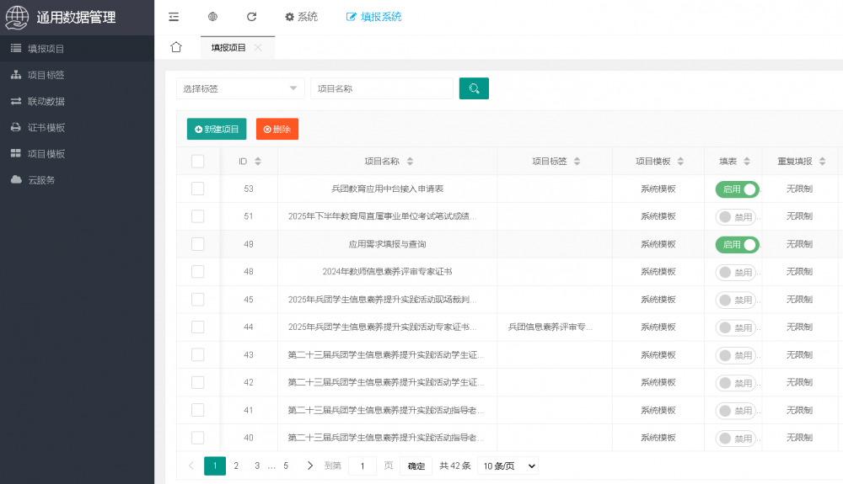Open the 系统 menu in top bar
The image size is (843, 484).
click(301, 17)
